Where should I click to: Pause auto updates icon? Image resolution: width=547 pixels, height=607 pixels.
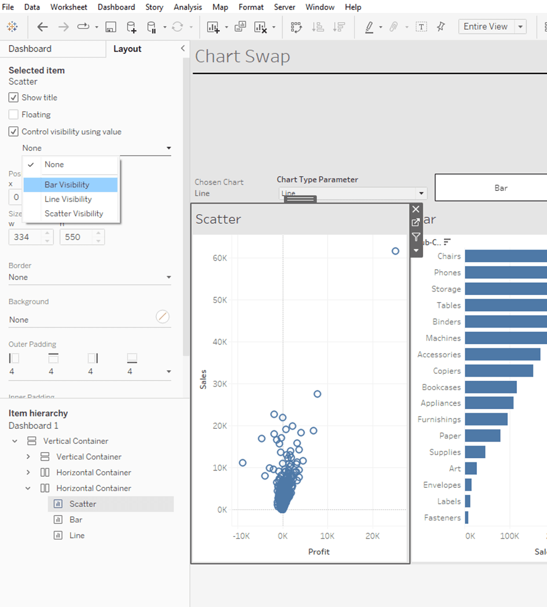151,27
